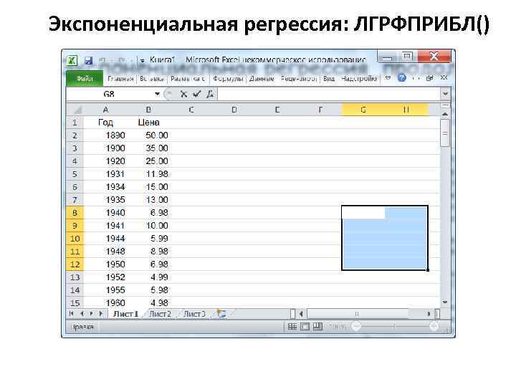Go to last sheet with the navigation arrow

pyautogui.click(x=102, y=314)
